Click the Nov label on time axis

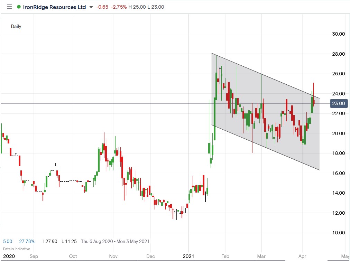[x=113, y=256]
